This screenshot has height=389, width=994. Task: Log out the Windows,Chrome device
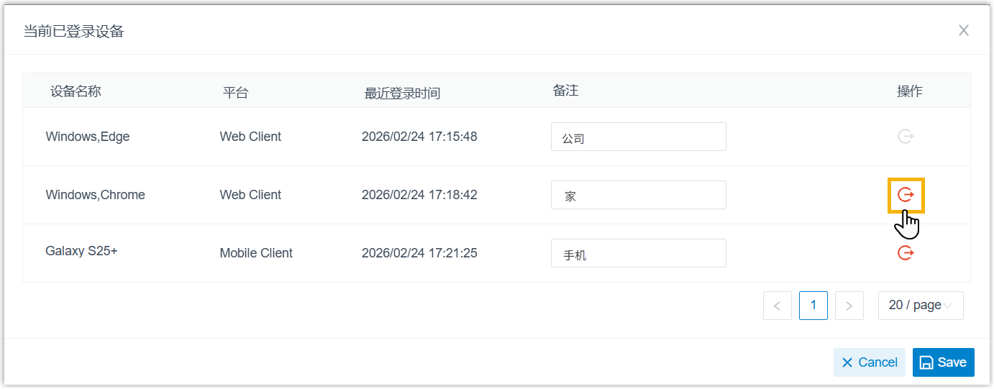(x=906, y=195)
